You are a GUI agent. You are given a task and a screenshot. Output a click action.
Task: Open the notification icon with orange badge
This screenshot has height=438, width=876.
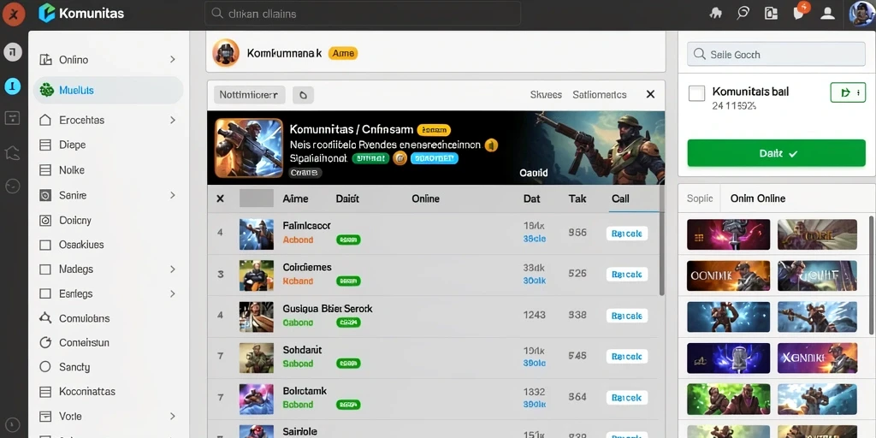(800, 13)
